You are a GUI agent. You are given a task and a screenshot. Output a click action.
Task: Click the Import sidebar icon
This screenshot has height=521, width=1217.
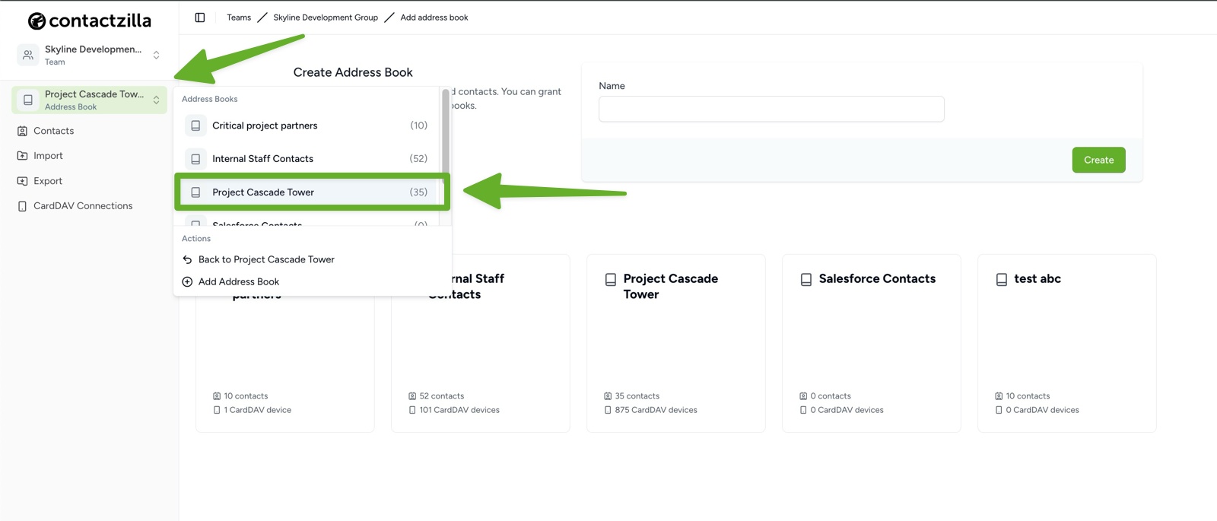[22, 155]
